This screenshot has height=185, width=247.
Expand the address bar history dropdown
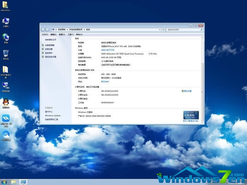[159, 29]
